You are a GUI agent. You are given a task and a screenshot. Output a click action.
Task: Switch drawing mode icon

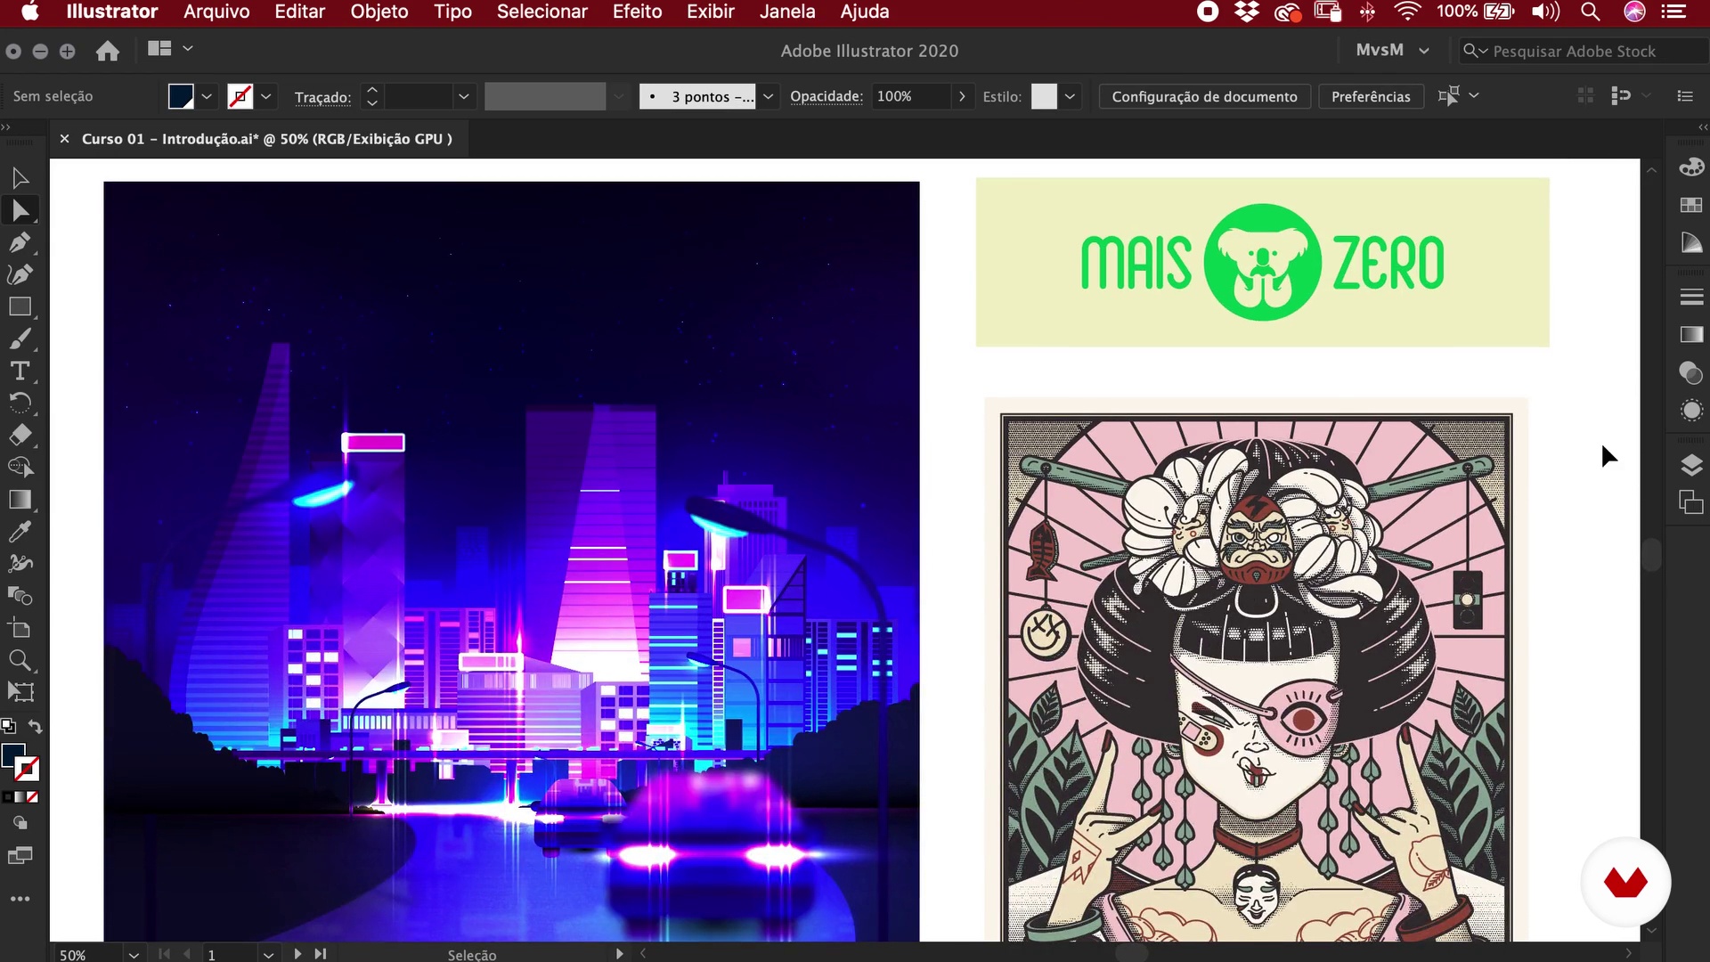click(x=20, y=824)
